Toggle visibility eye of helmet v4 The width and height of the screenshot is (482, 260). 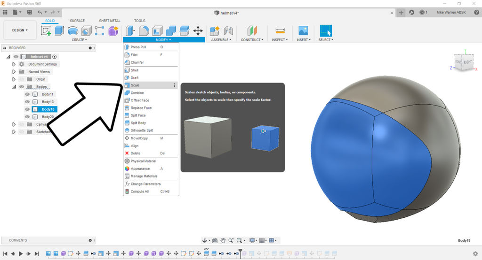[x=16, y=57]
